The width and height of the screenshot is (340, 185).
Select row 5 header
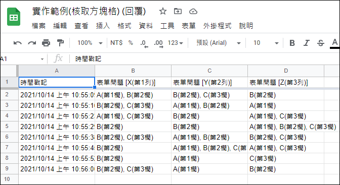pyautogui.click(x=9, y=127)
